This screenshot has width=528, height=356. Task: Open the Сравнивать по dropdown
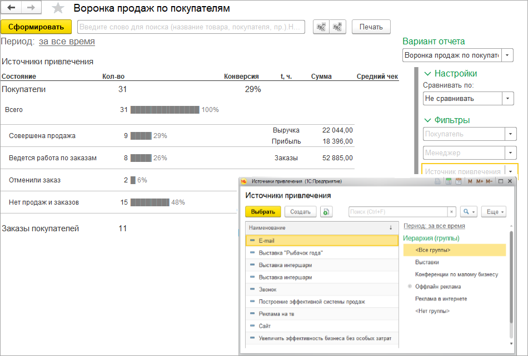click(x=508, y=99)
